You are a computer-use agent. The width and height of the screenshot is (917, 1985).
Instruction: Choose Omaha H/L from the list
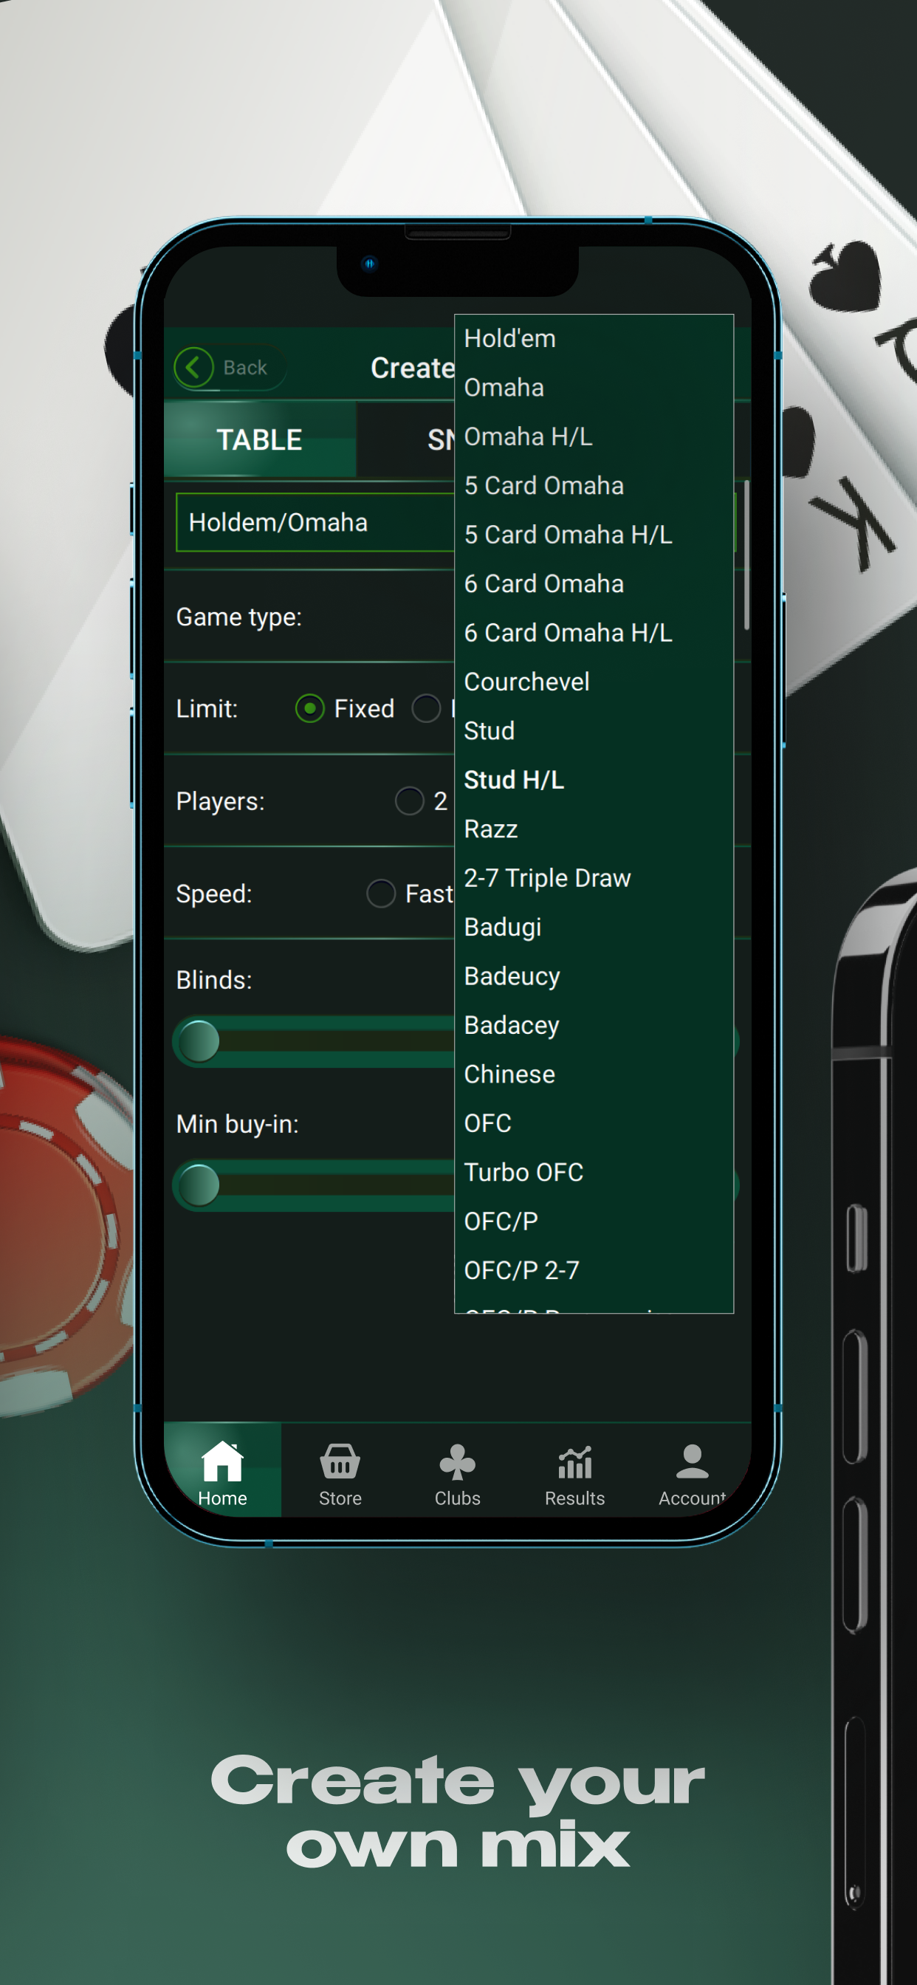coord(594,437)
